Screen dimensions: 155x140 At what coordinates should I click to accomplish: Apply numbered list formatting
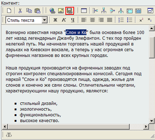(121, 20)
